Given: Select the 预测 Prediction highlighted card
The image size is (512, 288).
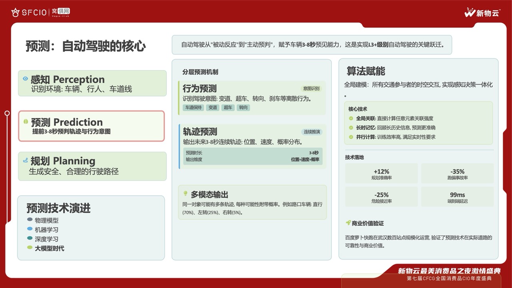Looking at the screenshot, I should 91,126.
